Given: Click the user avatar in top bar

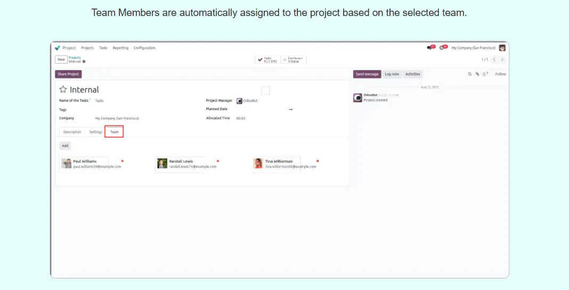Looking at the screenshot, I should point(502,47).
